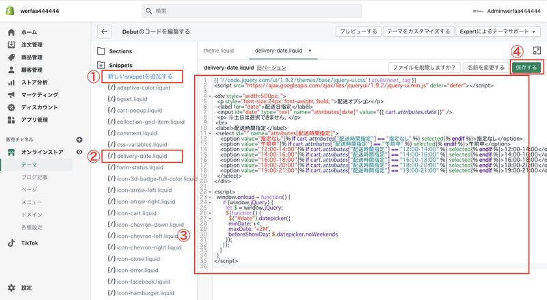Open TikTok channel icon
The height and width of the screenshot is (300, 547).
11,243
